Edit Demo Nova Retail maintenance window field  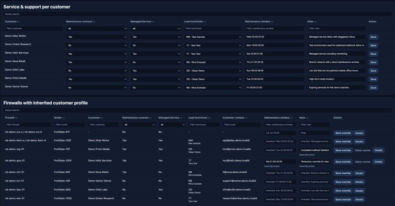274,62
